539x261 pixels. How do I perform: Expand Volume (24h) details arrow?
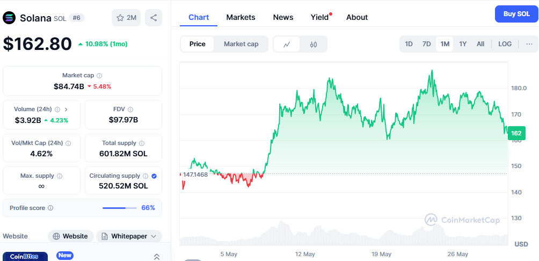pyautogui.click(x=66, y=110)
